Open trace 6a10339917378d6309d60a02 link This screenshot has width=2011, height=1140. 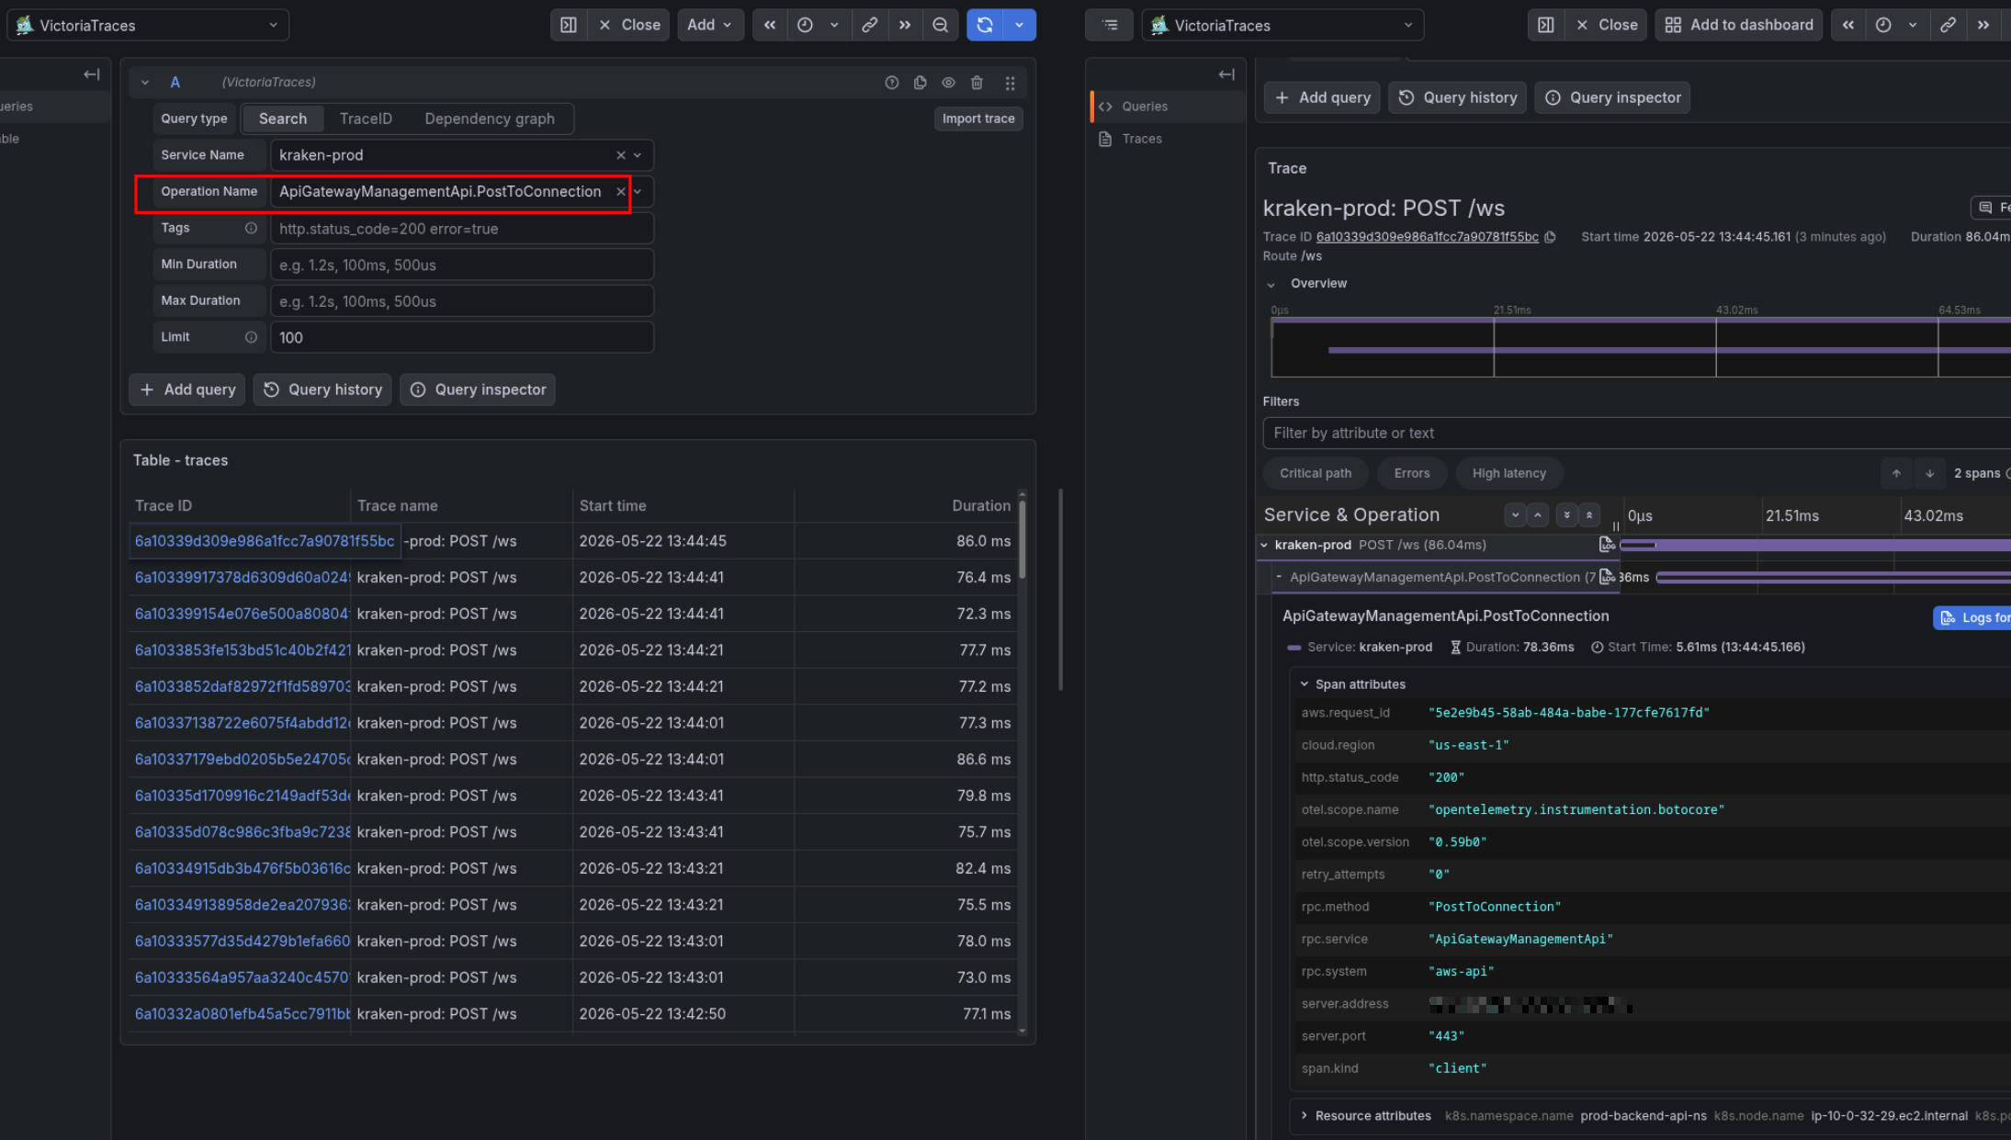[x=243, y=577]
